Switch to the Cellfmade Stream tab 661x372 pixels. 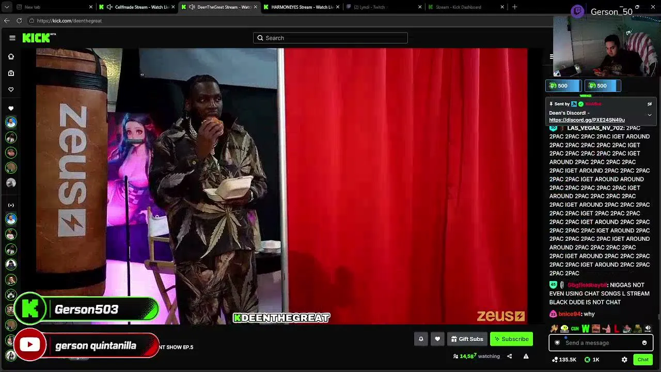point(137,7)
